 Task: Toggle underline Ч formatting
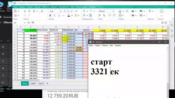pyautogui.click(x=59, y=16)
